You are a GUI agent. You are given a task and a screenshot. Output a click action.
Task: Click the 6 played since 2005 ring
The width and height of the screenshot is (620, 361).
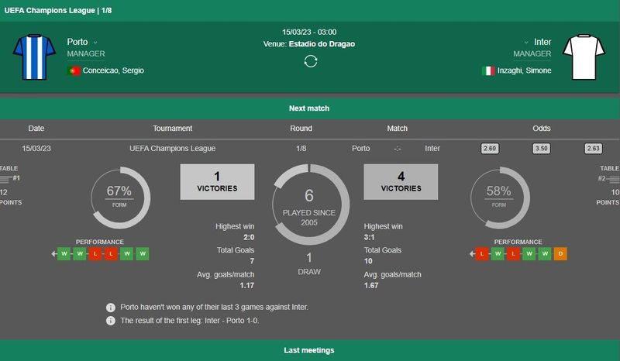coord(311,205)
